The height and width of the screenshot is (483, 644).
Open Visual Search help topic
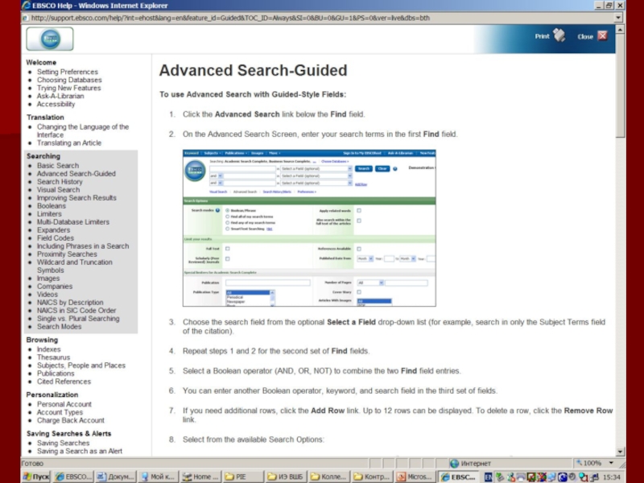pos(58,190)
